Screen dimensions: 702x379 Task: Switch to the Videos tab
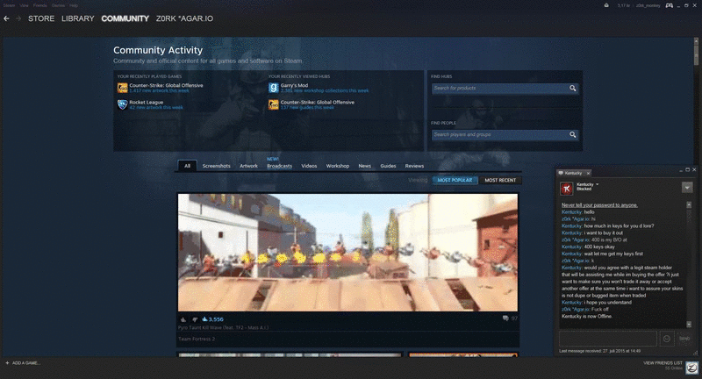point(309,166)
